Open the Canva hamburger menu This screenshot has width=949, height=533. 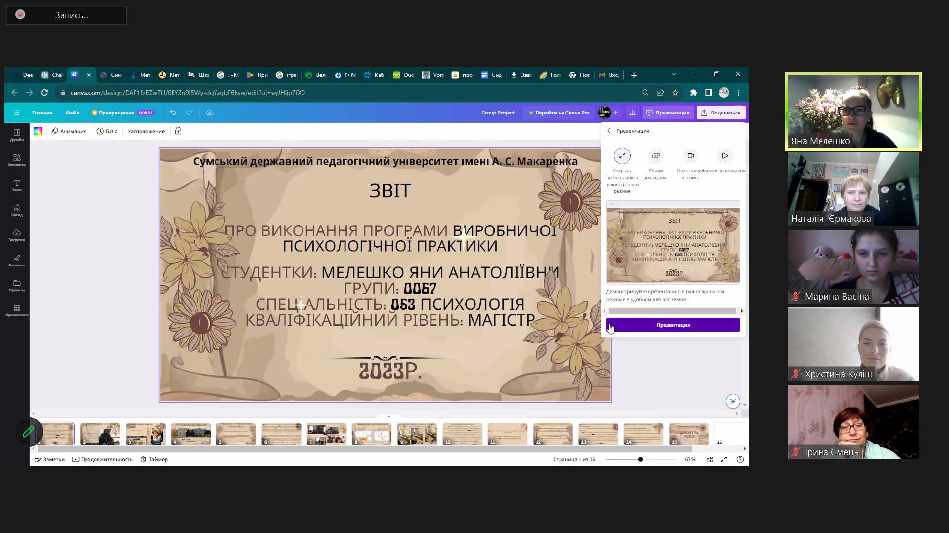pos(17,113)
